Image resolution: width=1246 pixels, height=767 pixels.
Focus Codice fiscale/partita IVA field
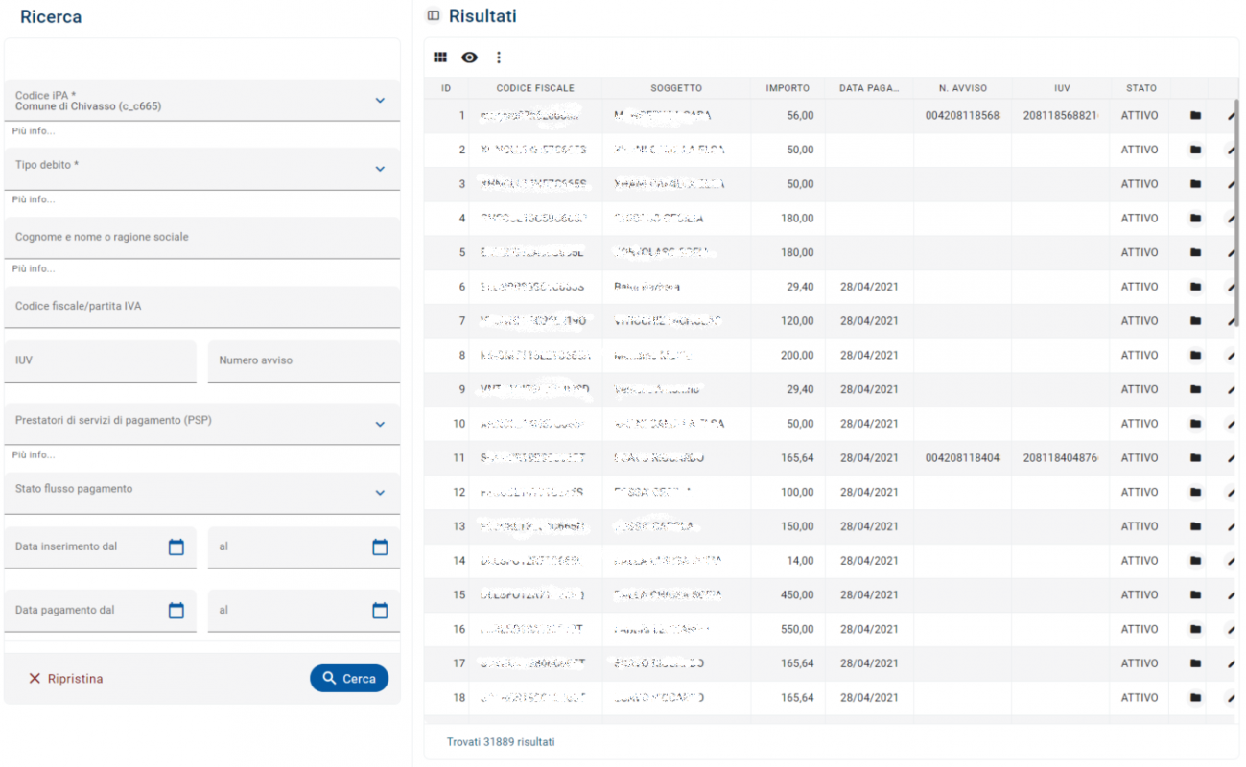202,307
